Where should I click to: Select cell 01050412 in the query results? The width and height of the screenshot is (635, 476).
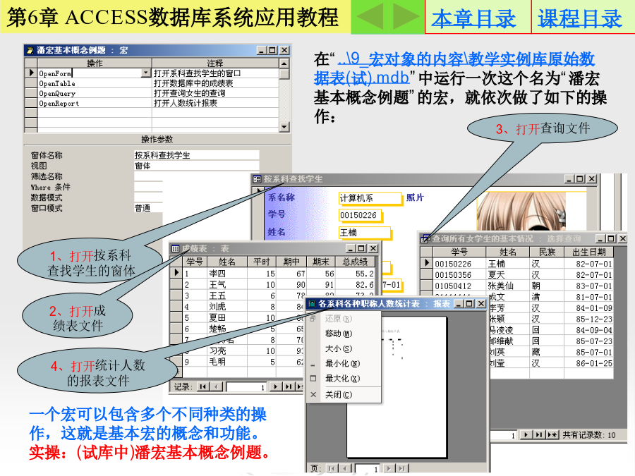pyautogui.click(x=459, y=286)
